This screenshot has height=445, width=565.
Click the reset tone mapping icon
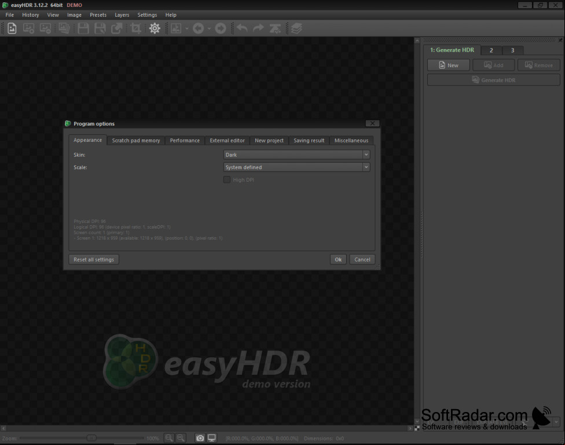276,28
